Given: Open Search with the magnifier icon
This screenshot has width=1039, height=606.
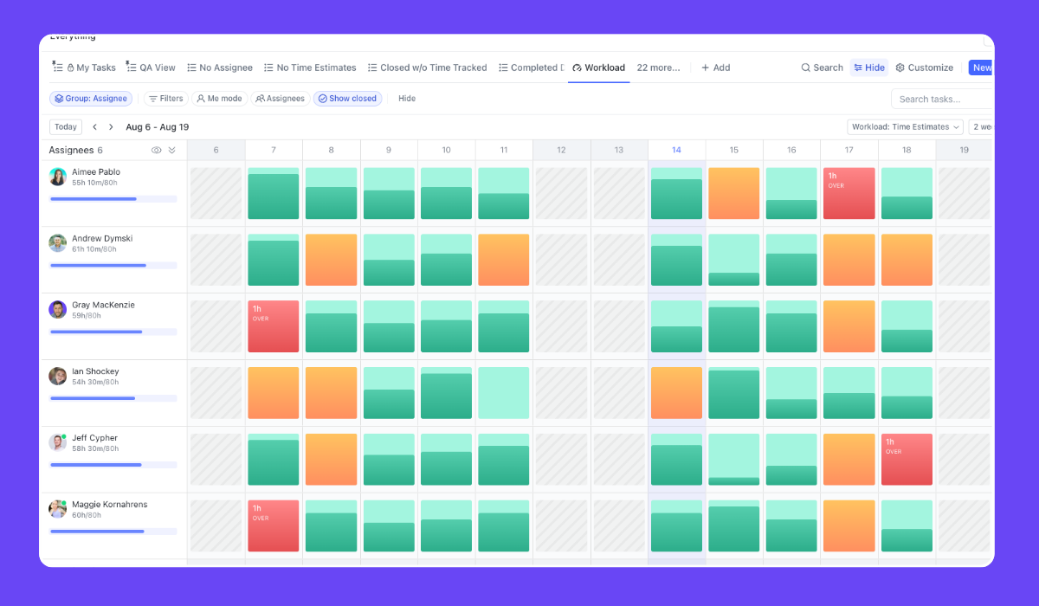Looking at the screenshot, I should [x=807, y=67].
